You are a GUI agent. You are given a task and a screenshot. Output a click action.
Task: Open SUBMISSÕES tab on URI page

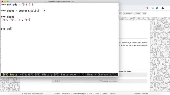[128, 14]
